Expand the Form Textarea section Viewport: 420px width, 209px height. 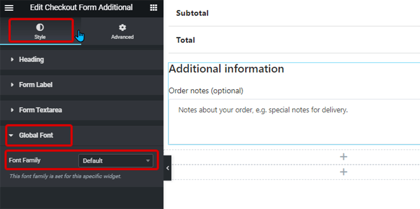[x=40, y=110]
